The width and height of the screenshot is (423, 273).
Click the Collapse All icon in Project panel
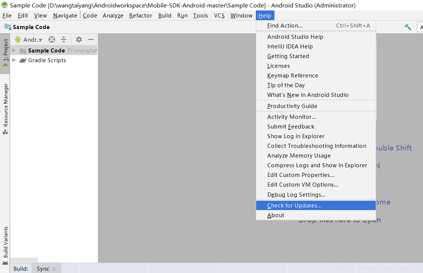(x=64, y=39)
